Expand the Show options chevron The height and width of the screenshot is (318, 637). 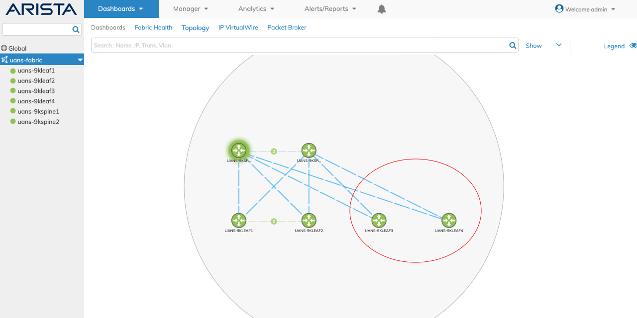559,45
